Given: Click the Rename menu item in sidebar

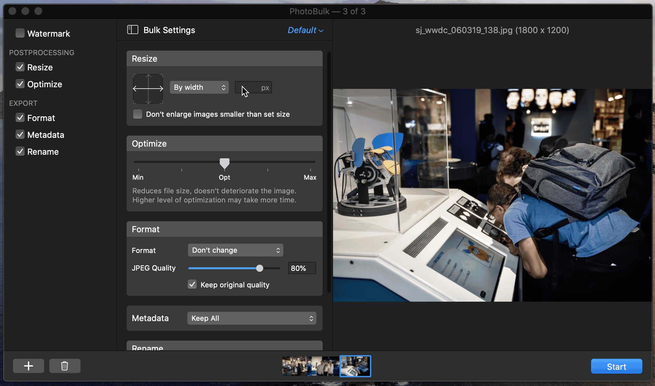Looking at the screenshot, I should (43, 151).
